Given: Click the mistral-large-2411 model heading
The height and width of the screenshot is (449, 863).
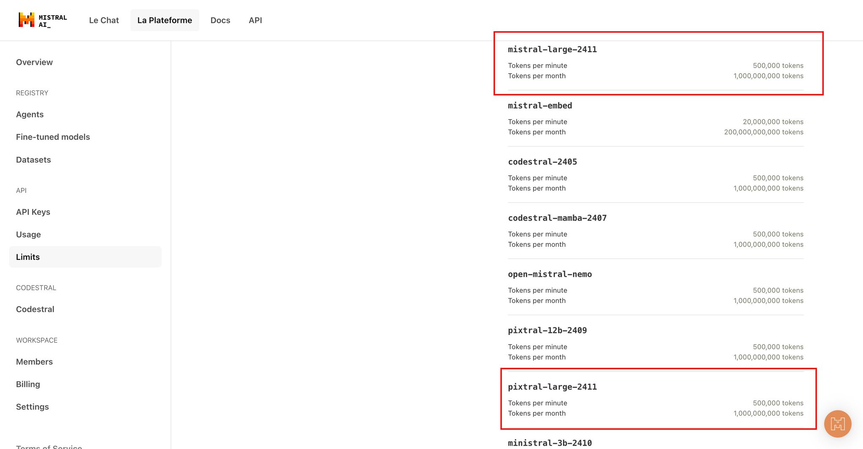Looking at the screenshot, I should (x=552, y=49).
